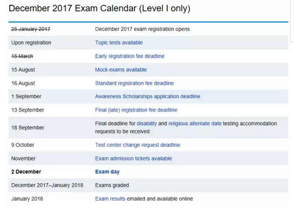Screen dimensions: 294x211
Task: Open Test center change request deadline link
Action: pyautogui.click(x=138, y=145)
